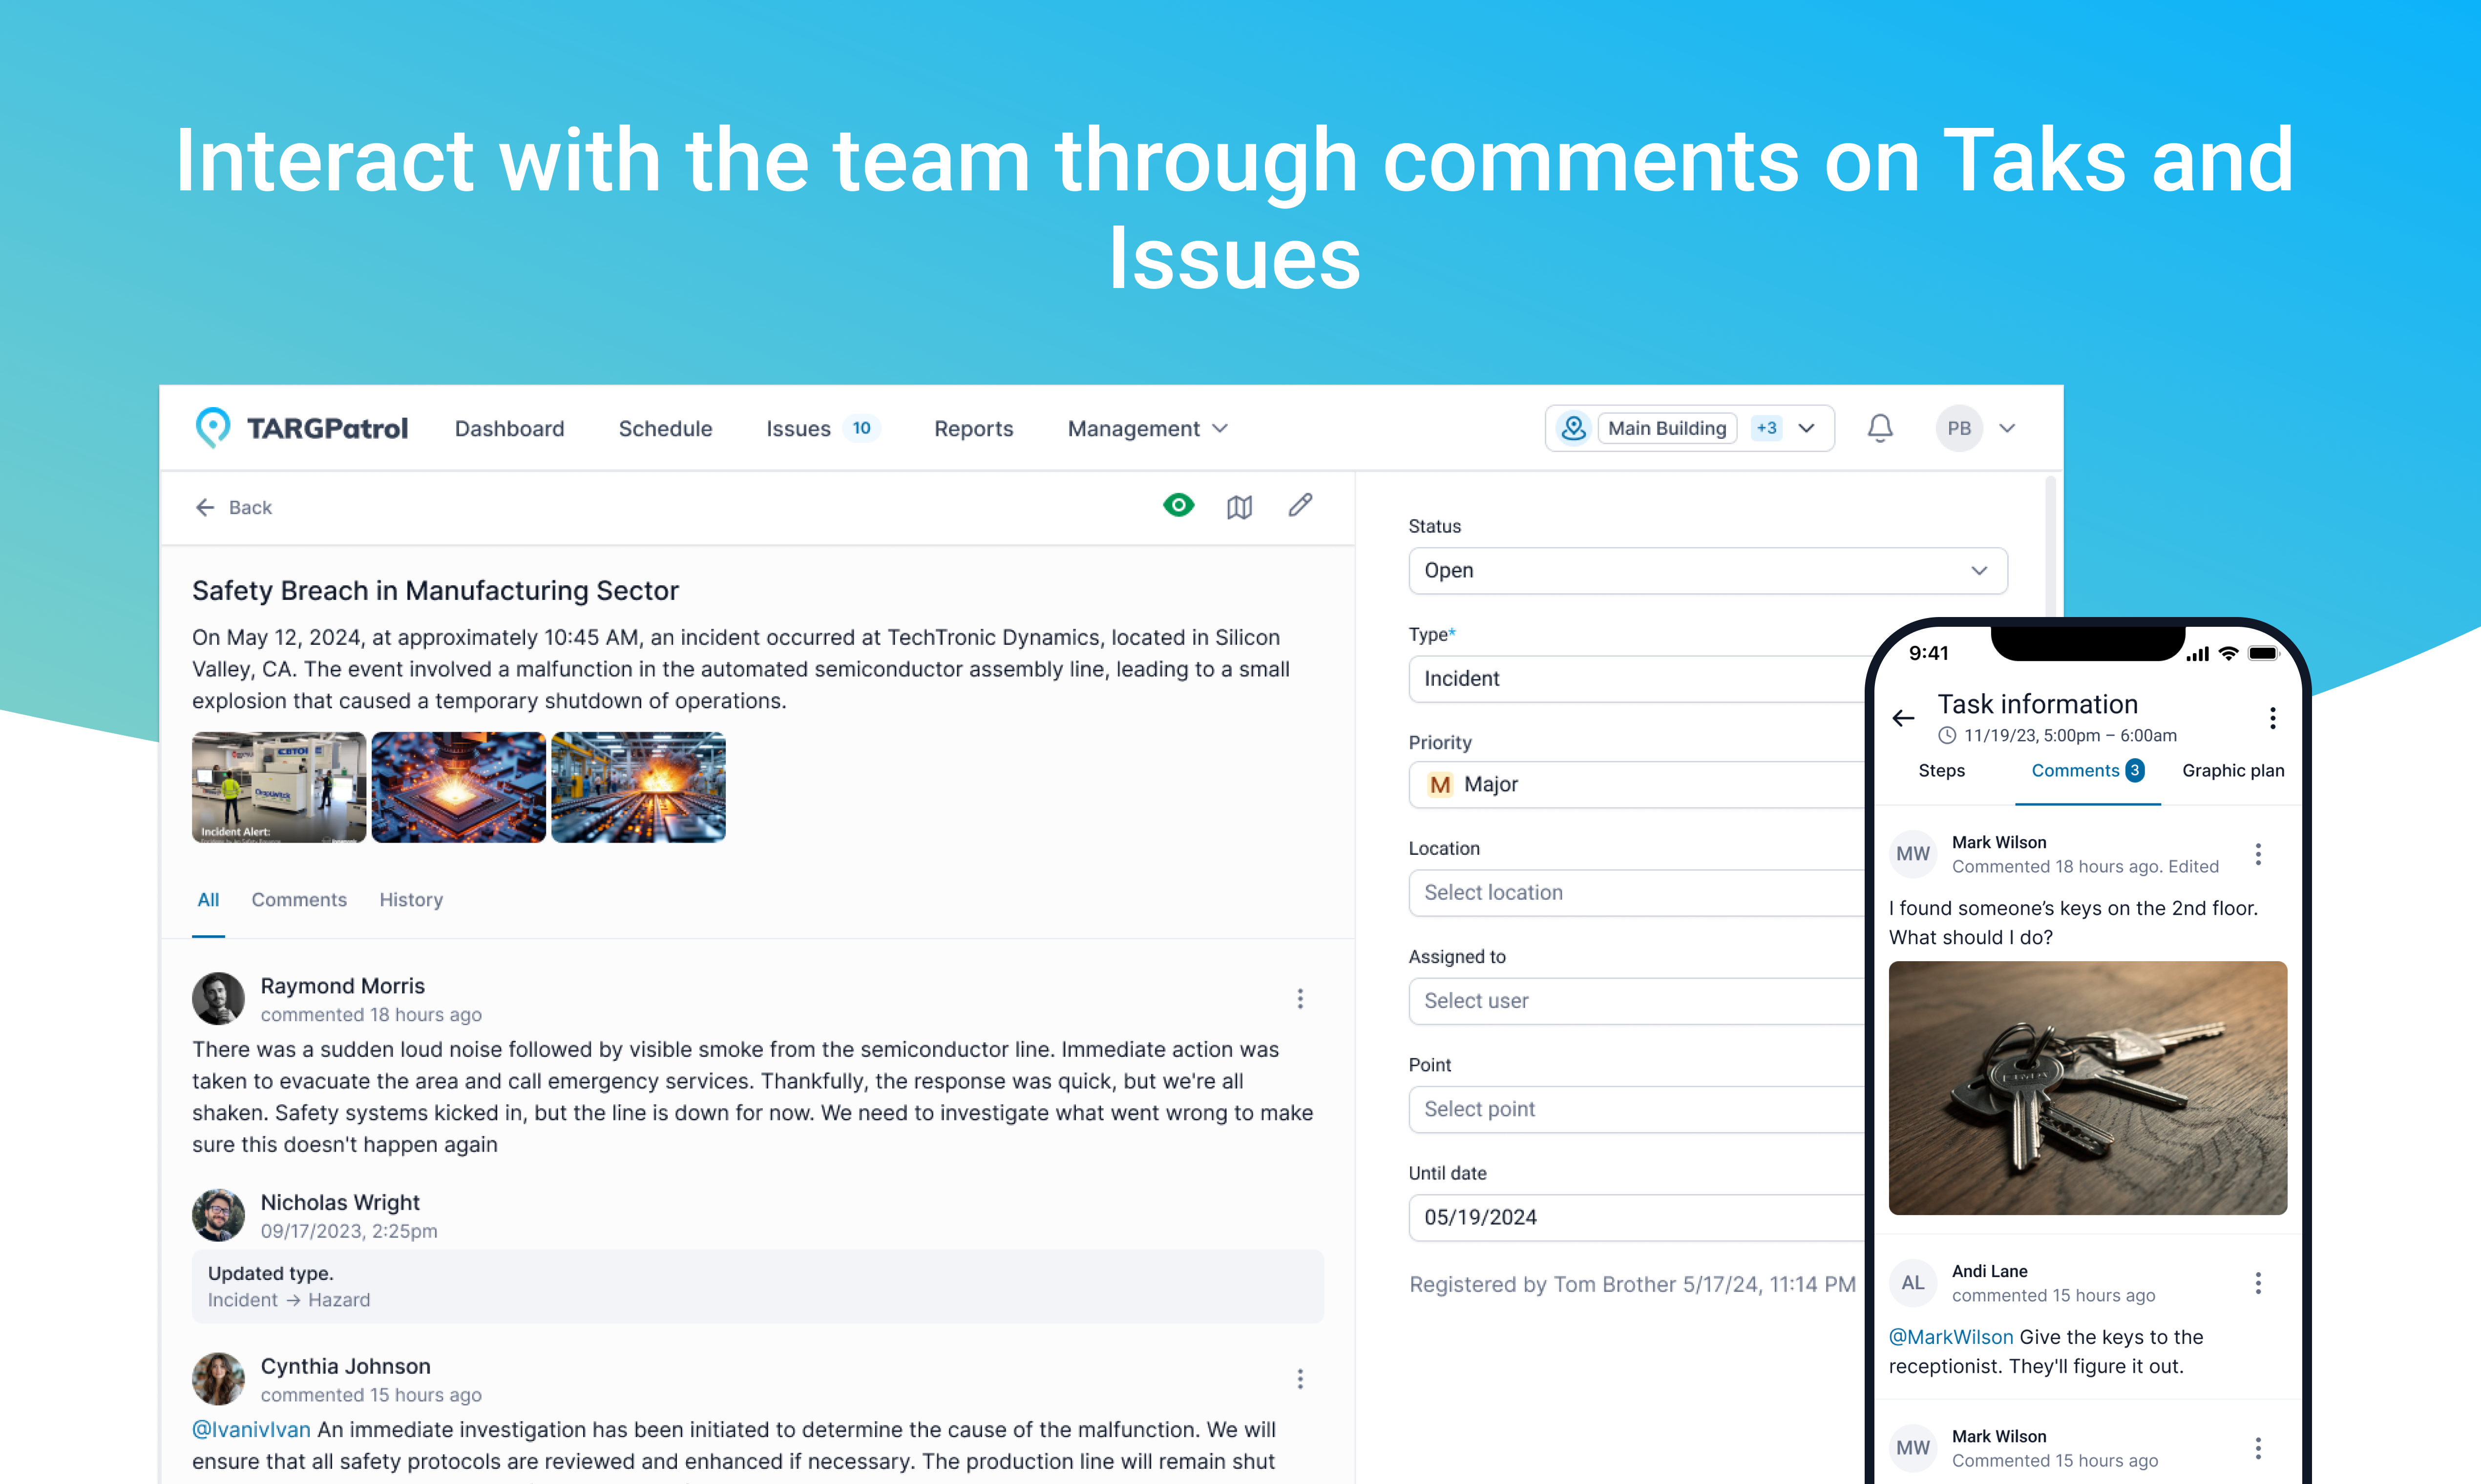Click the pencil edit icon
This screenshot has height=1484, width=2481.
[1301, 506]
